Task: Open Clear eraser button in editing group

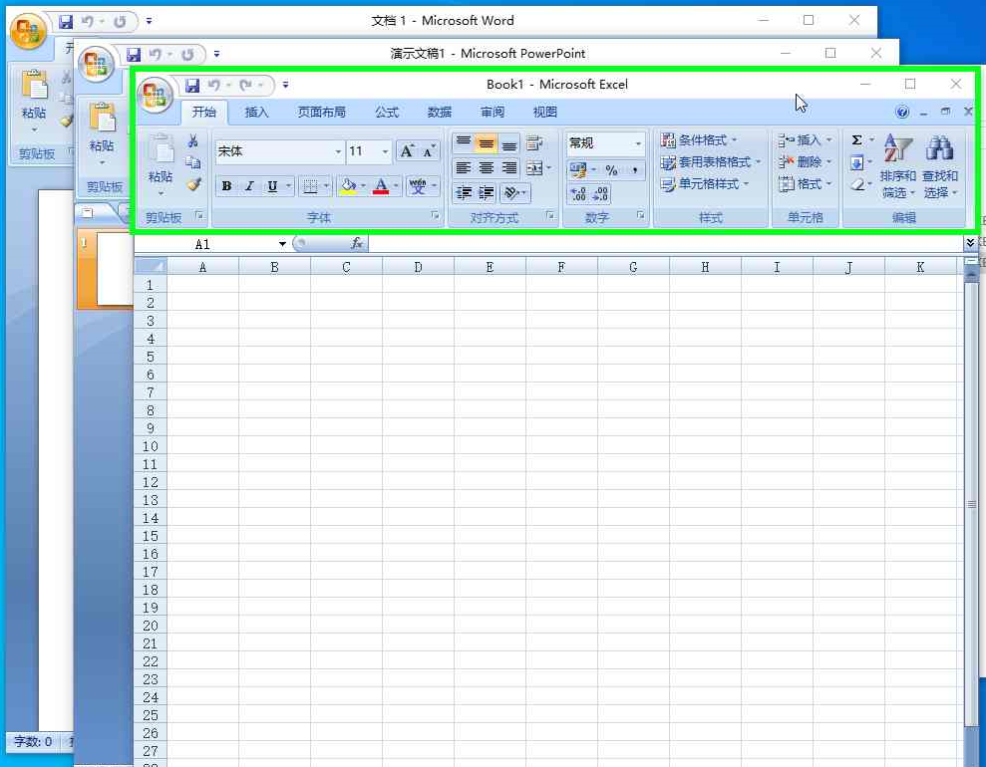Action: point(856,184)
